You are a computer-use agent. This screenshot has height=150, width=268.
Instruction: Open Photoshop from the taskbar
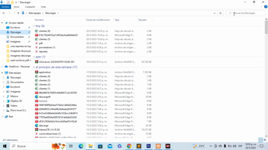(x=149, y=146)
